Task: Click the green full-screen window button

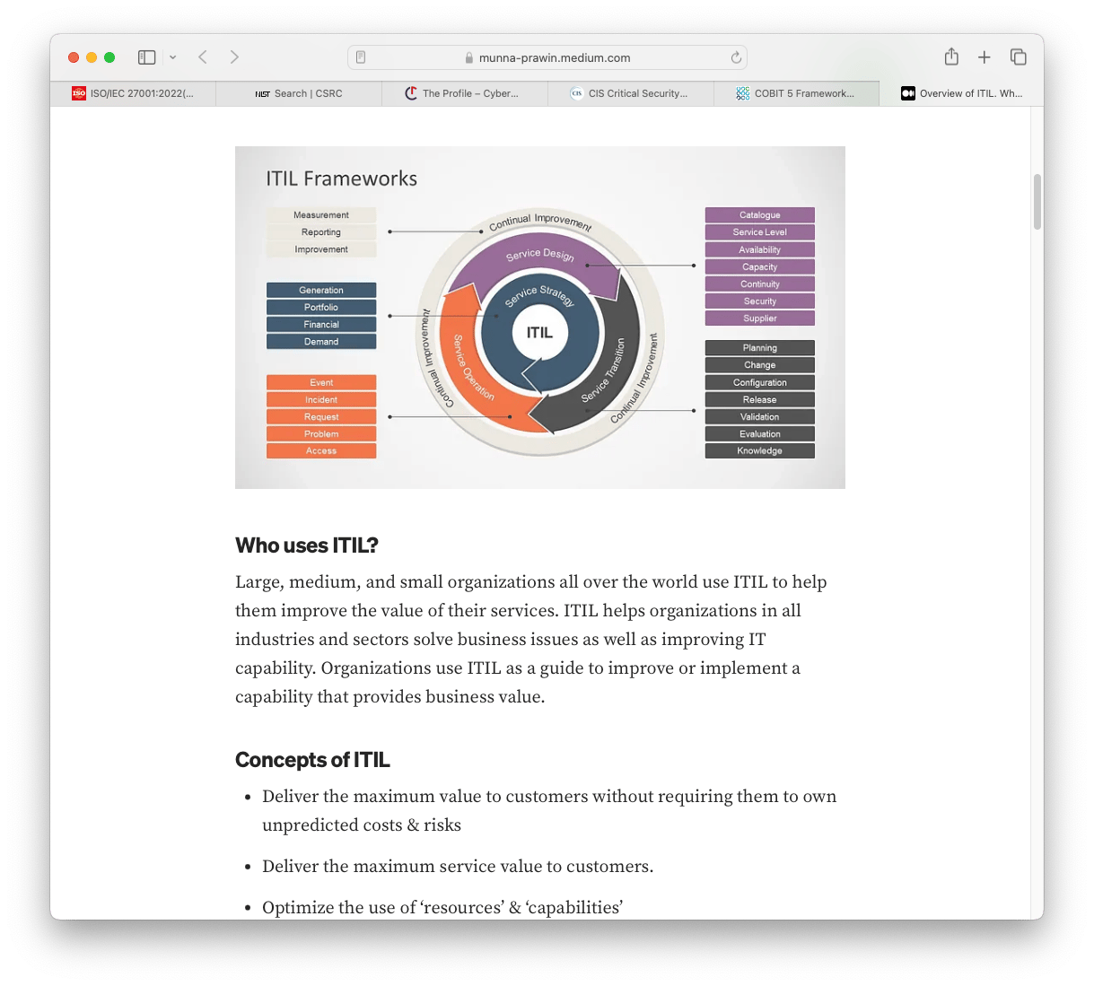Action: (109, 57)
